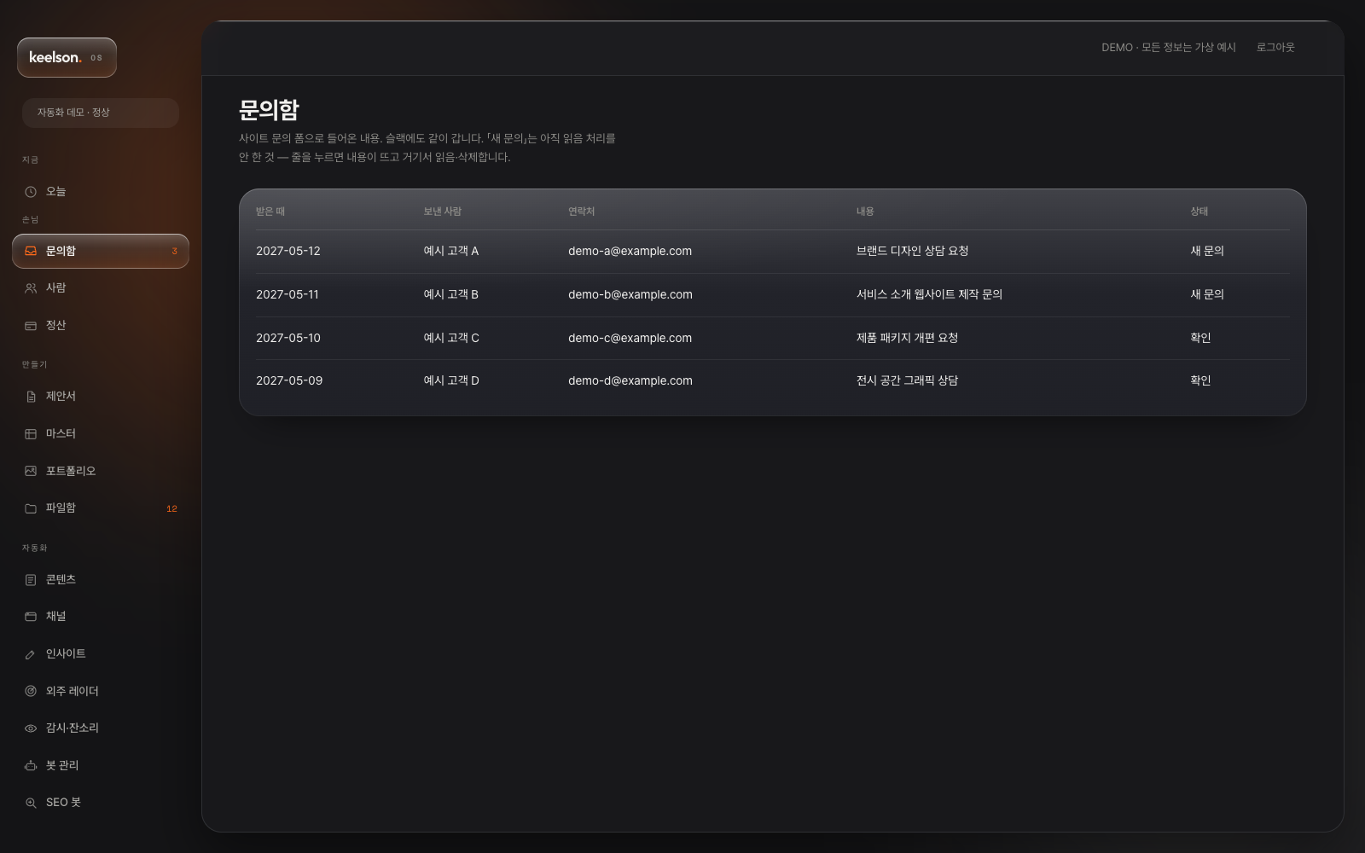Click the robot icon beside 봇 관리
This screenshot has height=853, width=1365.
click(x=31, y=765)
